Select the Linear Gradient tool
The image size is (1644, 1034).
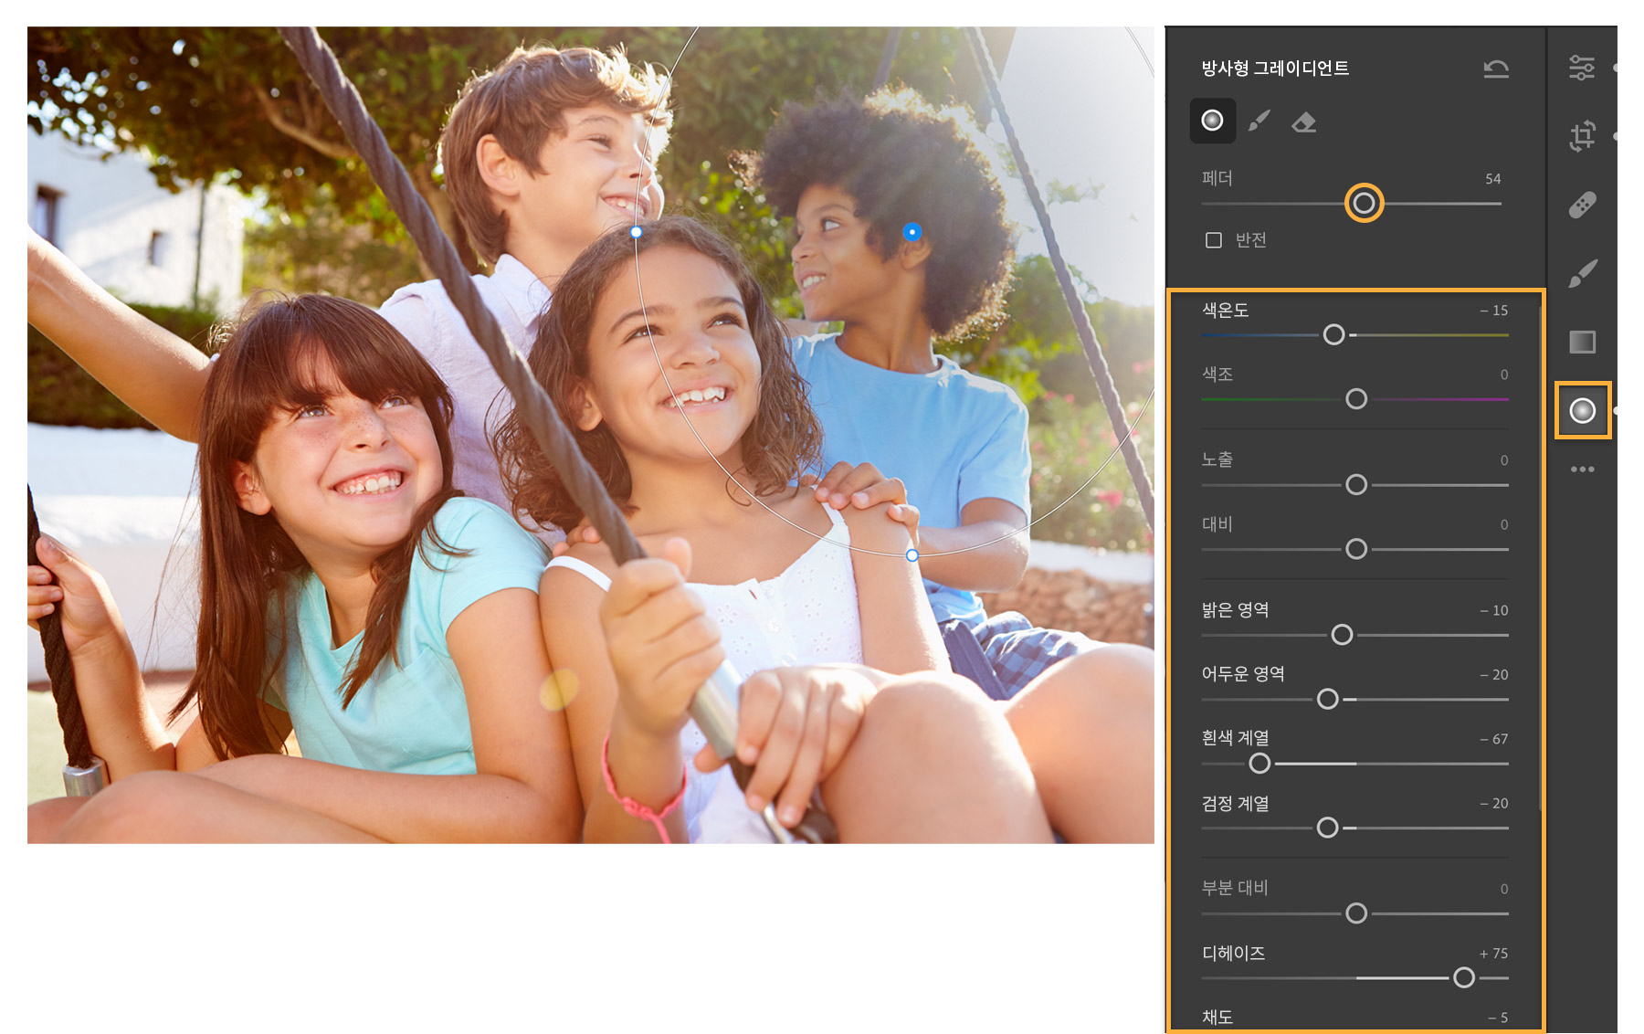click(x=1582, y=342)
